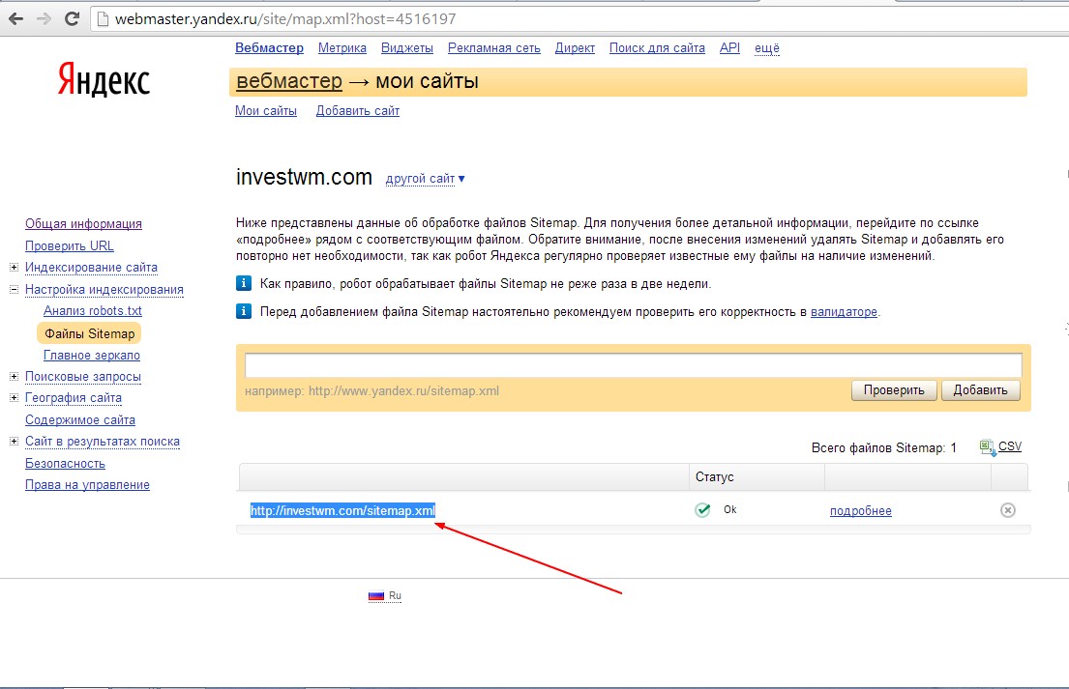Open Рекламная сеть top link
The height and width of the screenshot is (689, 1069).
494,48
